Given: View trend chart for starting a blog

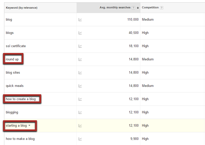Looking at the screenshot, I should coord(80,126).
